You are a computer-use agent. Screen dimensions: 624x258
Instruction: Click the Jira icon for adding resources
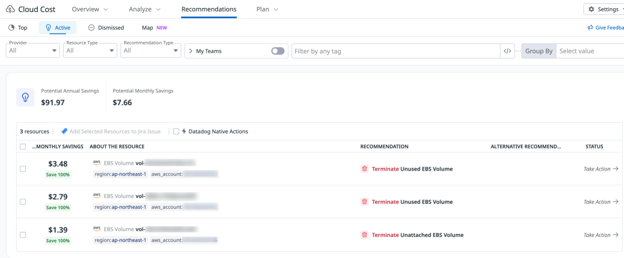pos(64,131)
